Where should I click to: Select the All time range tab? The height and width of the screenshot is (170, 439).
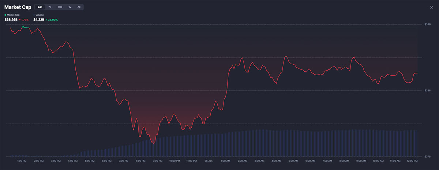pos(79,7)
